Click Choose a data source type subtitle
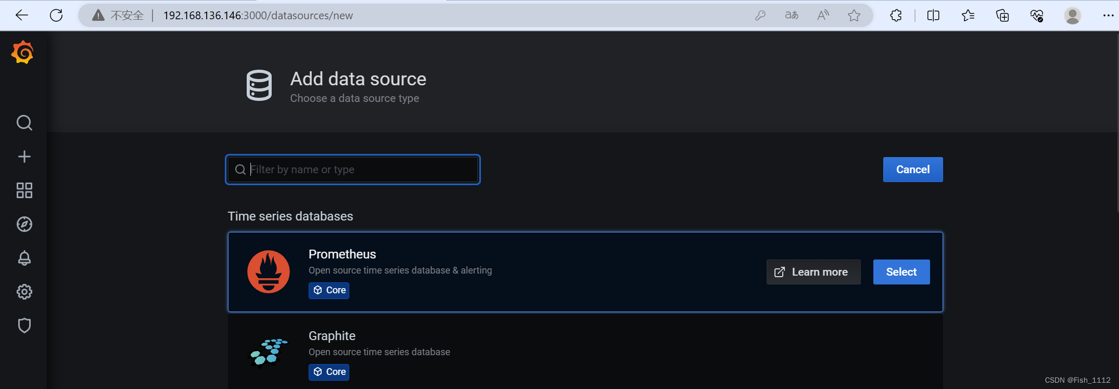Image resolution: width=1119 pixels, height=389 pixels. (x=354, y=98)
